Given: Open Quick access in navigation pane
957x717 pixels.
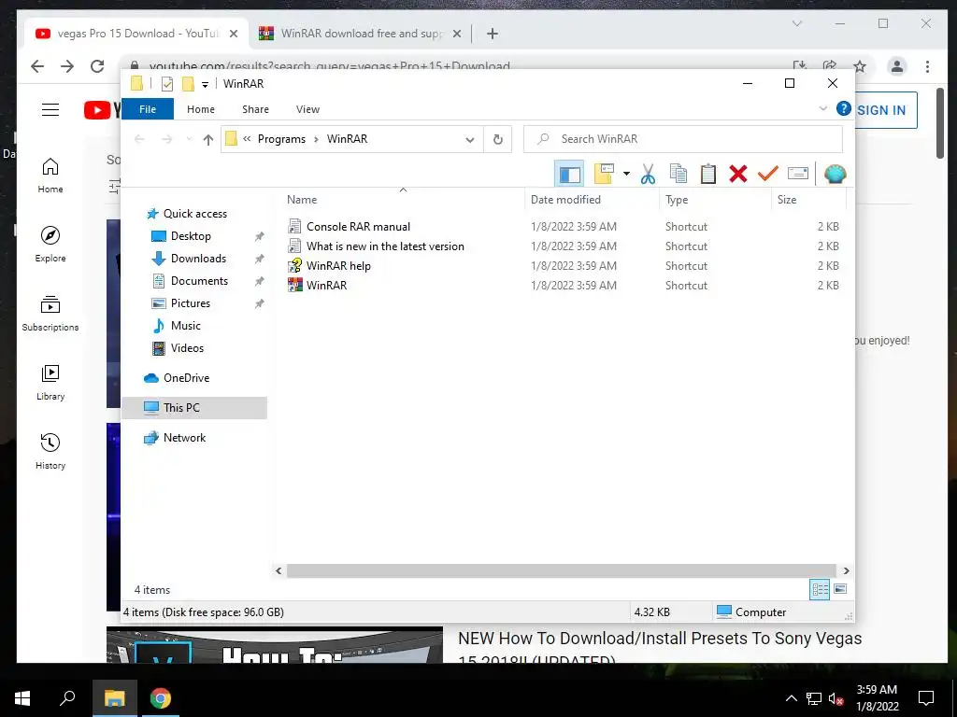Looking at the screenshot, I should pyautogui.click(x=194, y=214).
